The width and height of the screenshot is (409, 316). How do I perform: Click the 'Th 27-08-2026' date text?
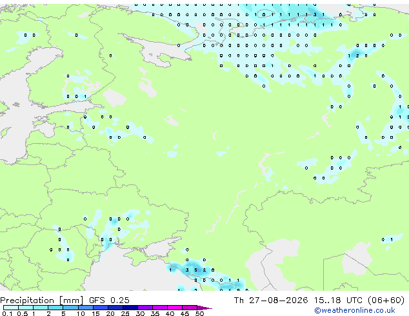(271, 301)
